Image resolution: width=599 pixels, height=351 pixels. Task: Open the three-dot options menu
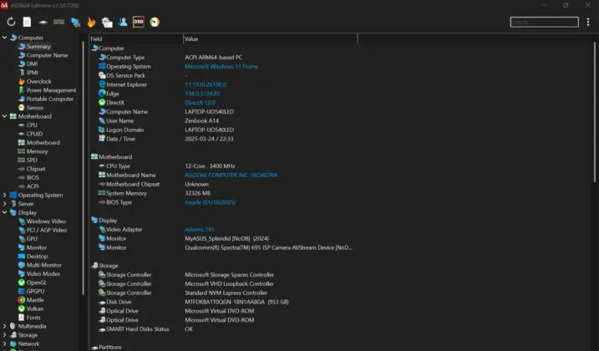pyautogui.click(x=588, y=22)
